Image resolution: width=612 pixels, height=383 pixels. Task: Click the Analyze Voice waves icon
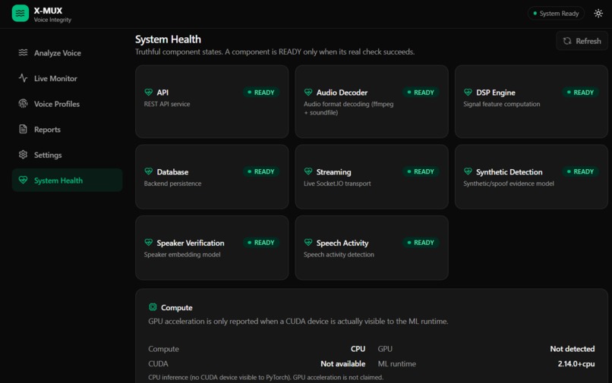tap(23, 52)
